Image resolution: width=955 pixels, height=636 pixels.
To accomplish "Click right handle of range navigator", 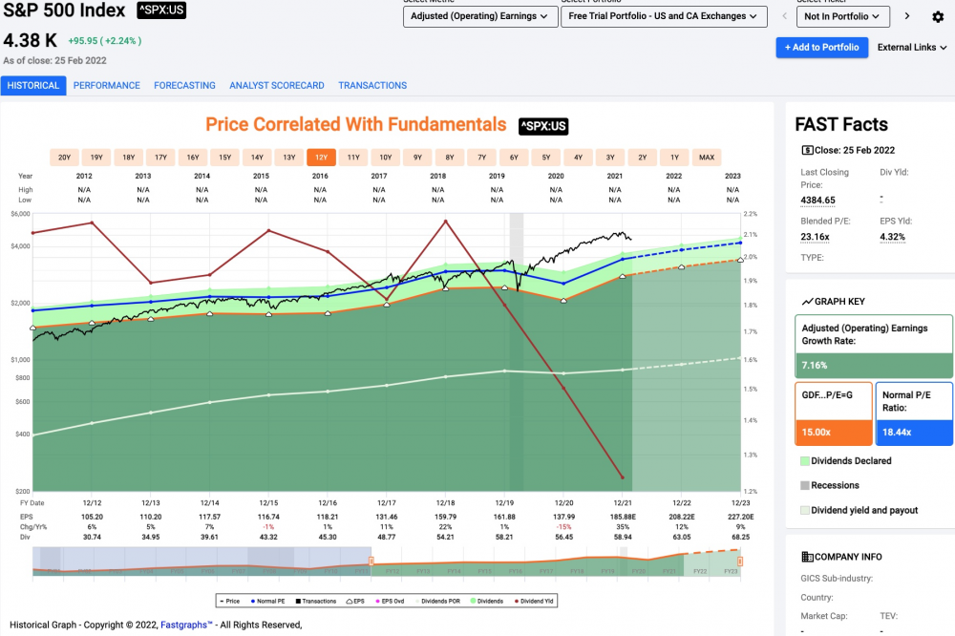I will [740, 561].
